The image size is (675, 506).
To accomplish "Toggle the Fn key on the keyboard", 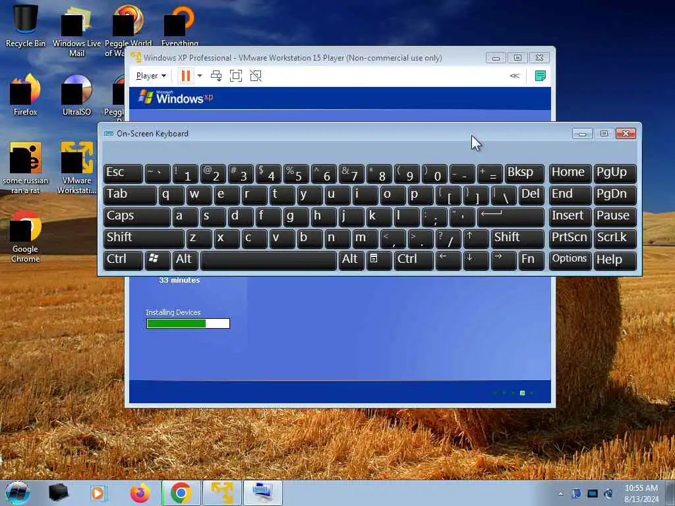I will pyautogui.click(x=531, y=260).
